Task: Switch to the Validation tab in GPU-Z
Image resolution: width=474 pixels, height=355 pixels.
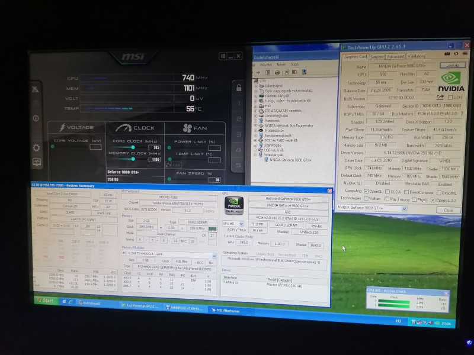Action: click(415, 56)
